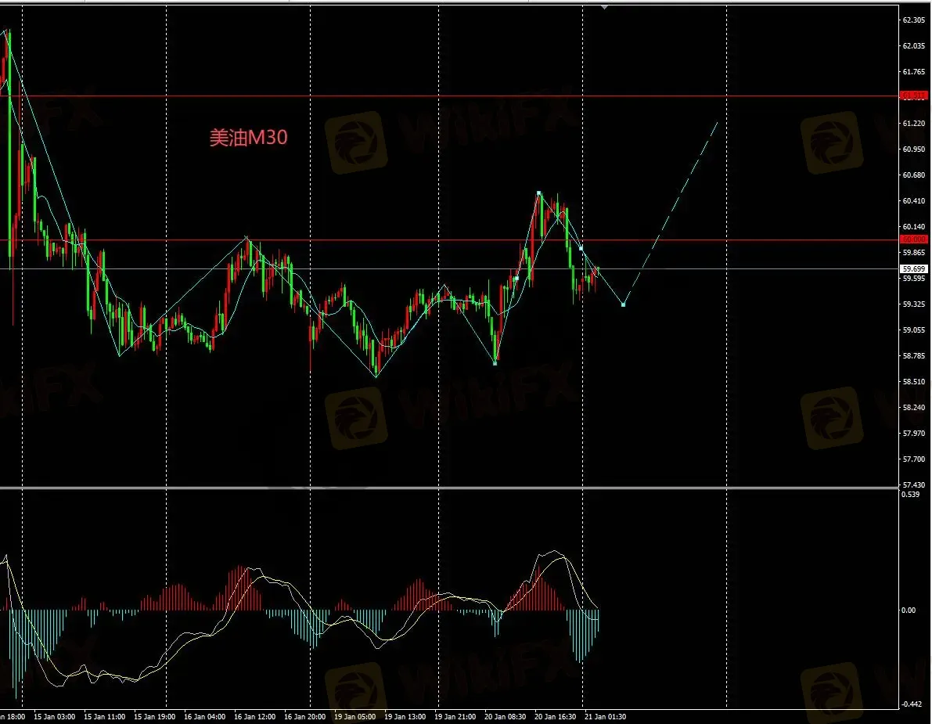Select the zigzag peak anchor near 60.410

(x=539, y=193)
